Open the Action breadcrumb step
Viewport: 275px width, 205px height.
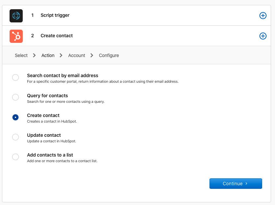tap(48, 55)
